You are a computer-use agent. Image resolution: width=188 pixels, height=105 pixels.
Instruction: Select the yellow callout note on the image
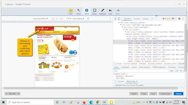click(x=25, y=47)
